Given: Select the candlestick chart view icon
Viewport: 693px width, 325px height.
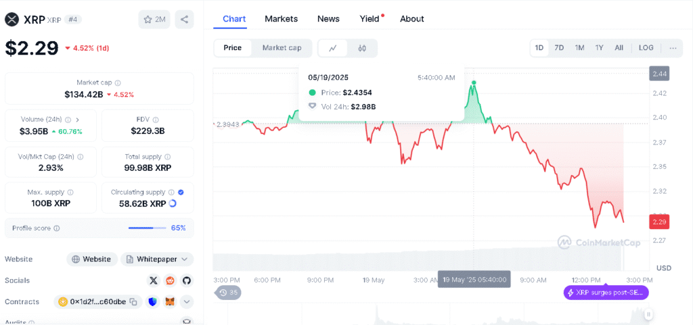Looking at the screenshot, I should (362, 48).
